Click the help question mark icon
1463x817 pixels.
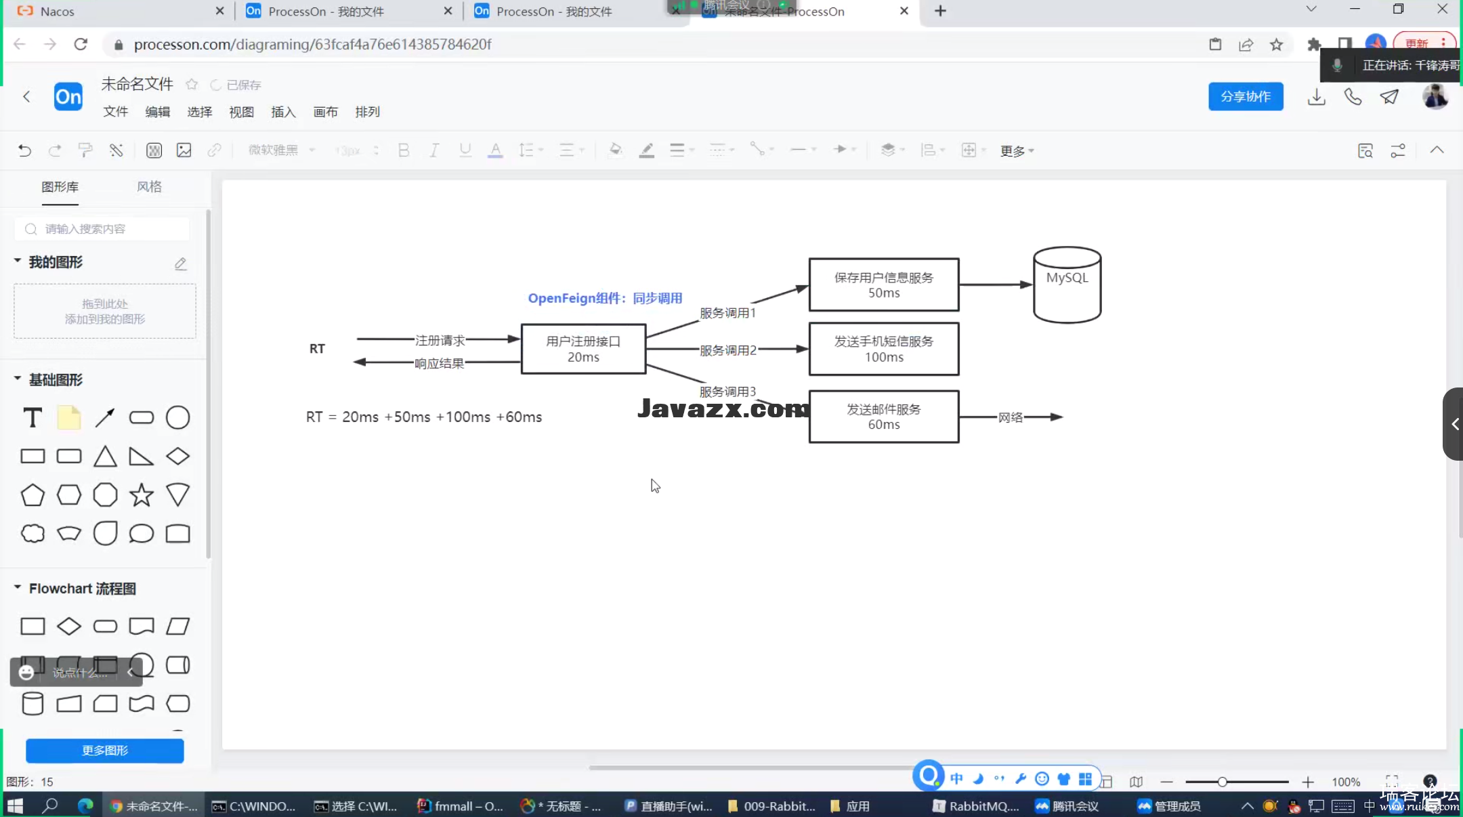(1430, 781)
